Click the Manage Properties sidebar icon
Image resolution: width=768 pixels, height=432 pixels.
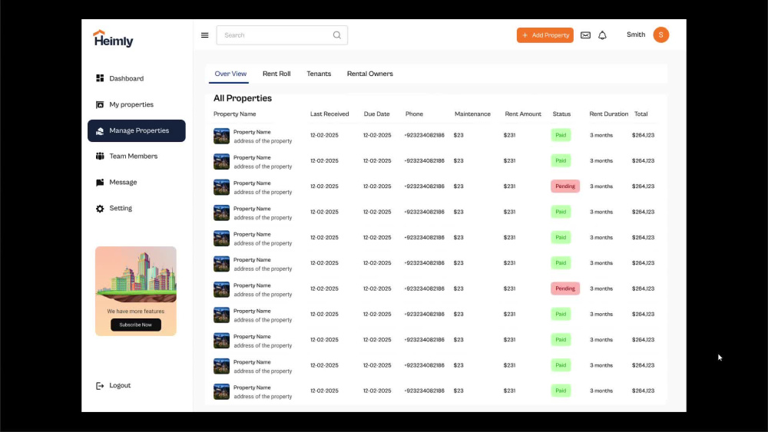click(x=100, y=130)
